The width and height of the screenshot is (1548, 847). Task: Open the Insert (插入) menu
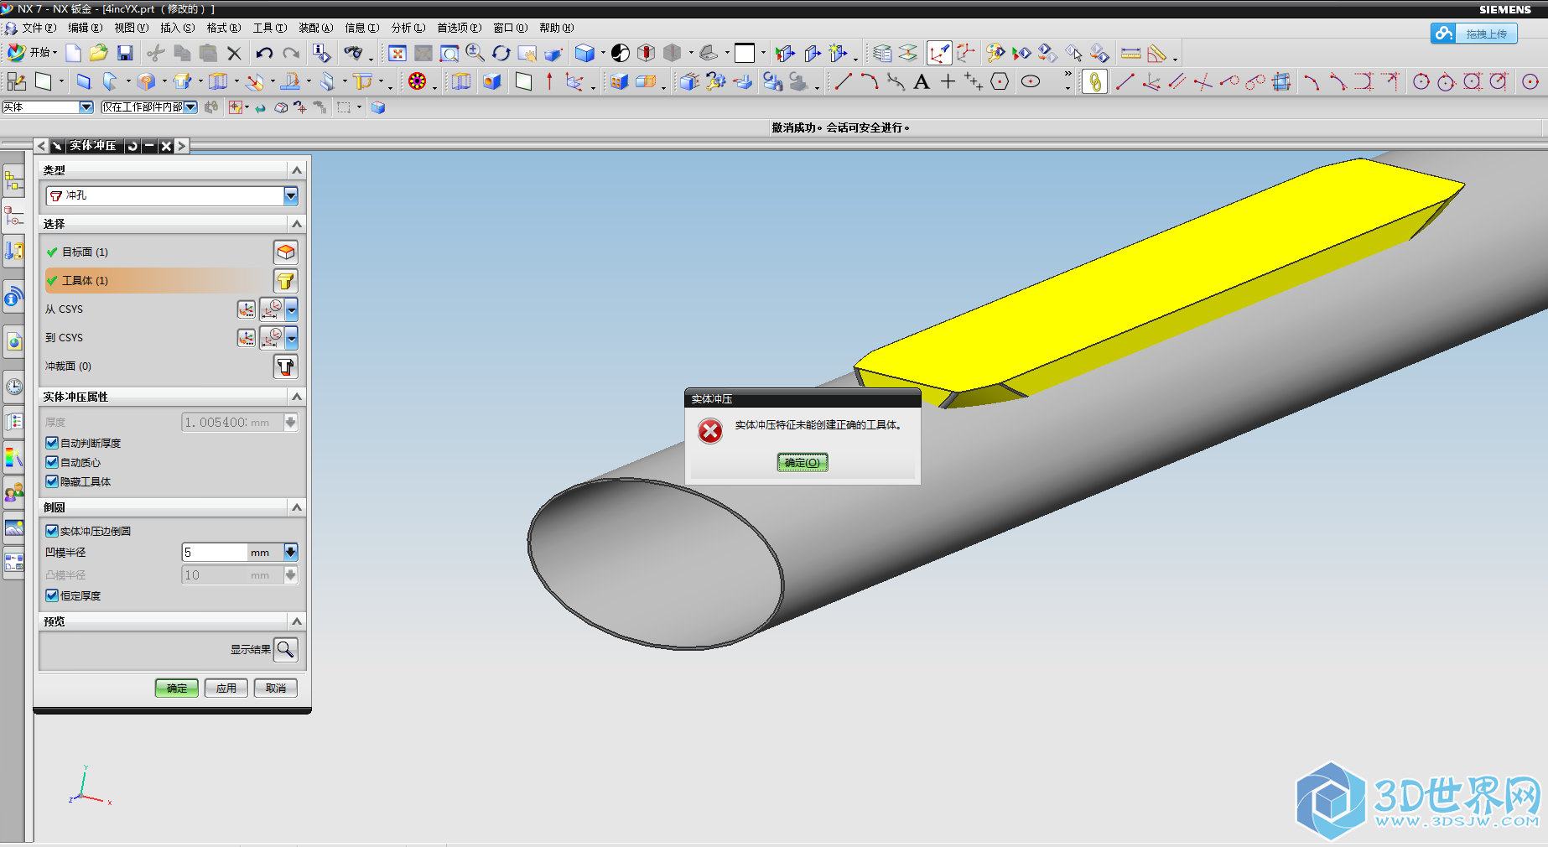[x=177, y=28]
